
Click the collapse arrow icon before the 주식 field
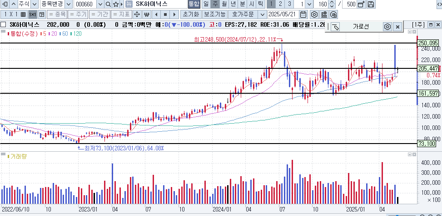(5, 4)
